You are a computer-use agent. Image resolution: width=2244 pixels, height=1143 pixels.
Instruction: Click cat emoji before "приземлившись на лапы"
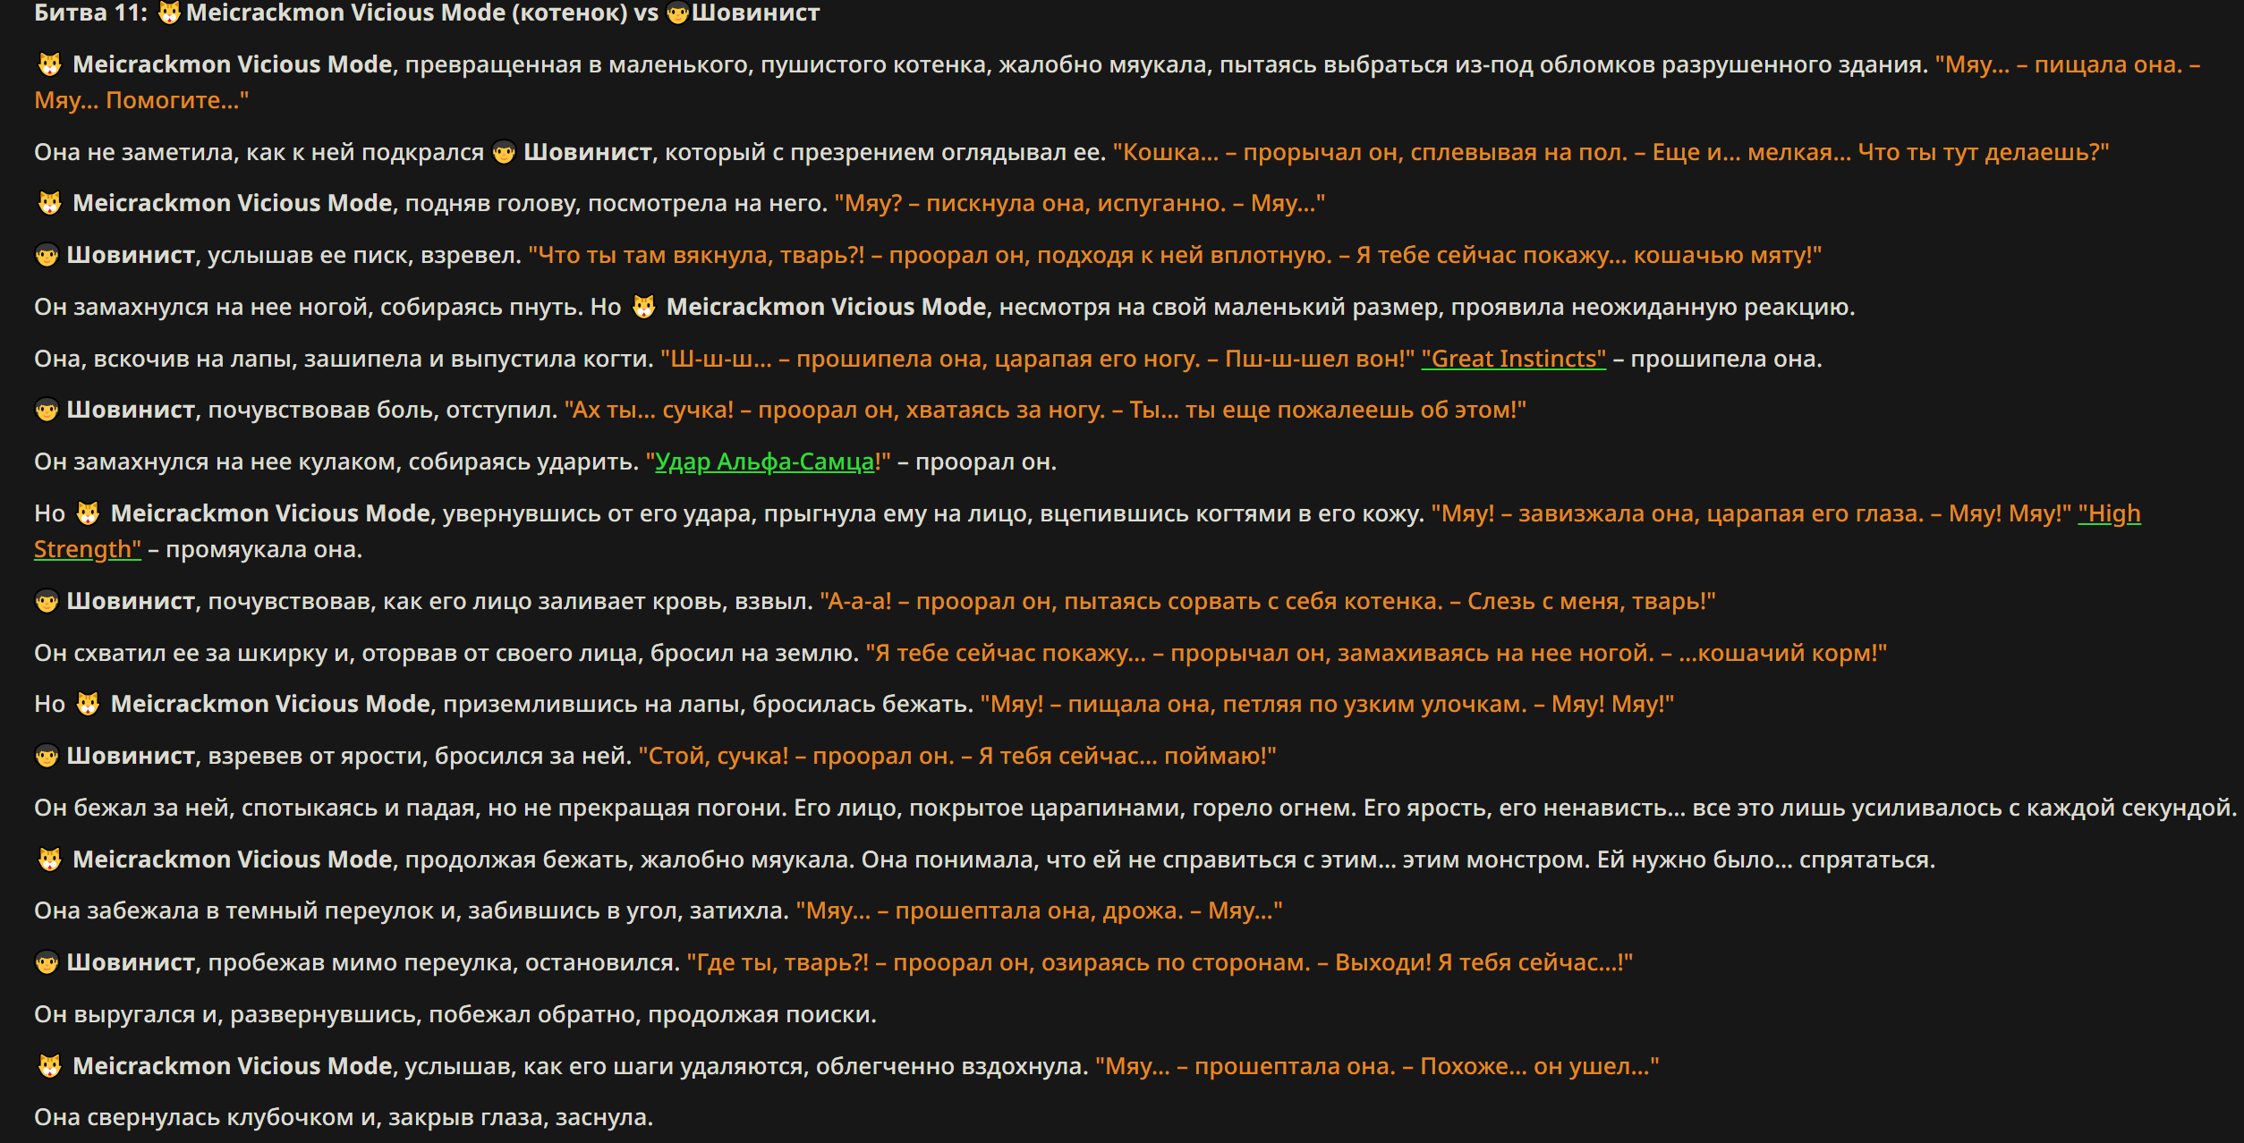[88, 704]
